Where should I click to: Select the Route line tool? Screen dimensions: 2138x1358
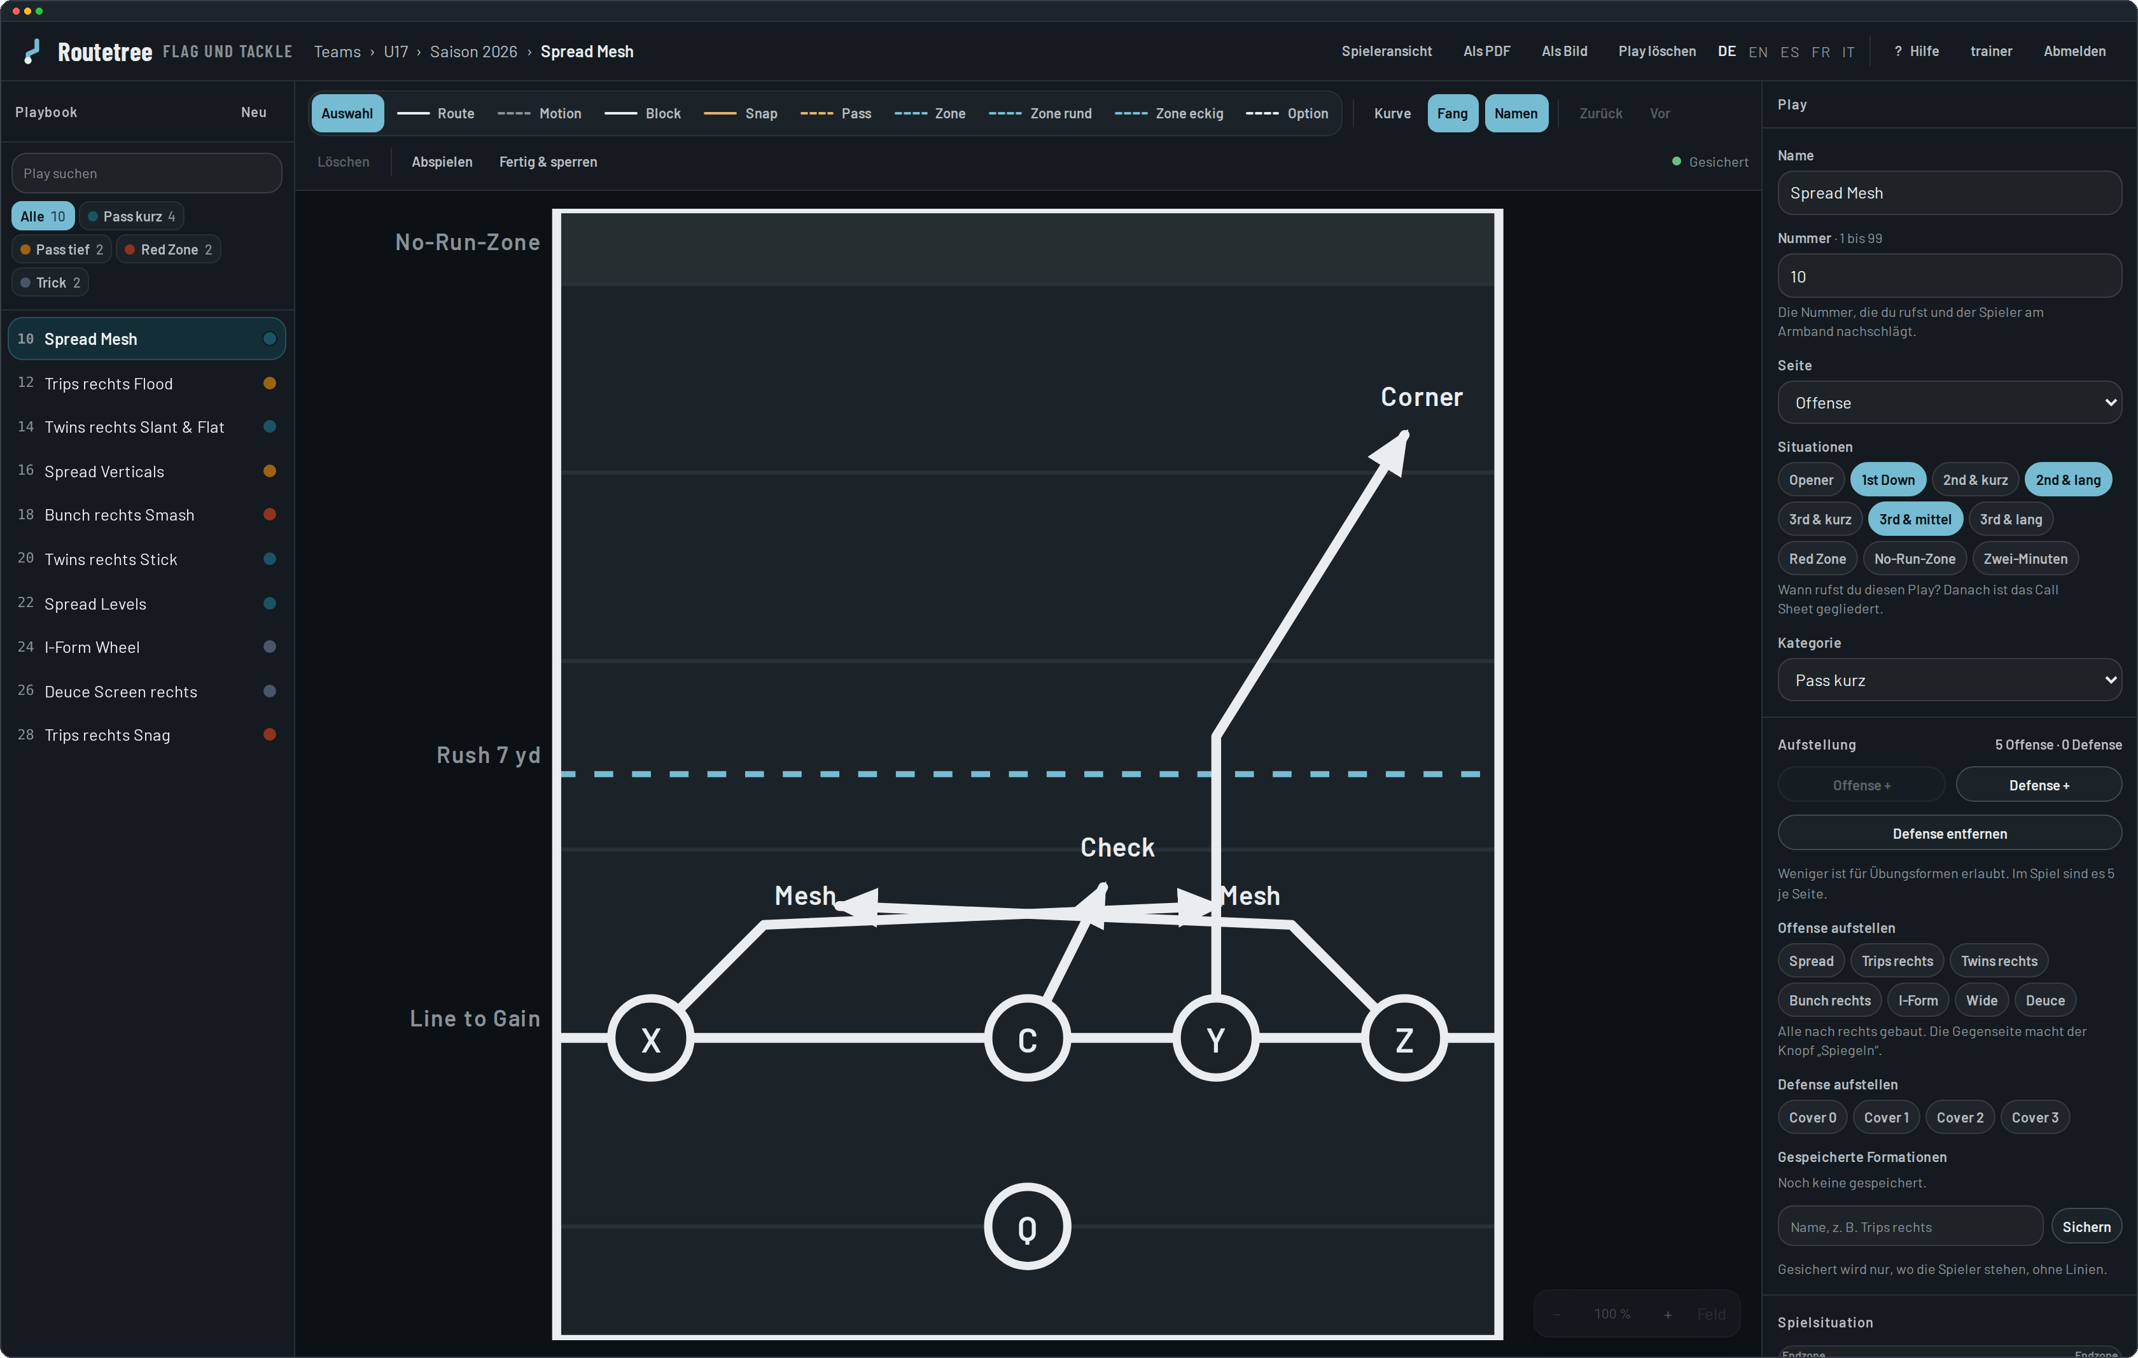click(x=435, y=114)
